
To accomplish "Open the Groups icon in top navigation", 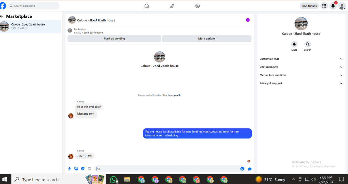I will pyautogui.click(x=197, y=6).
